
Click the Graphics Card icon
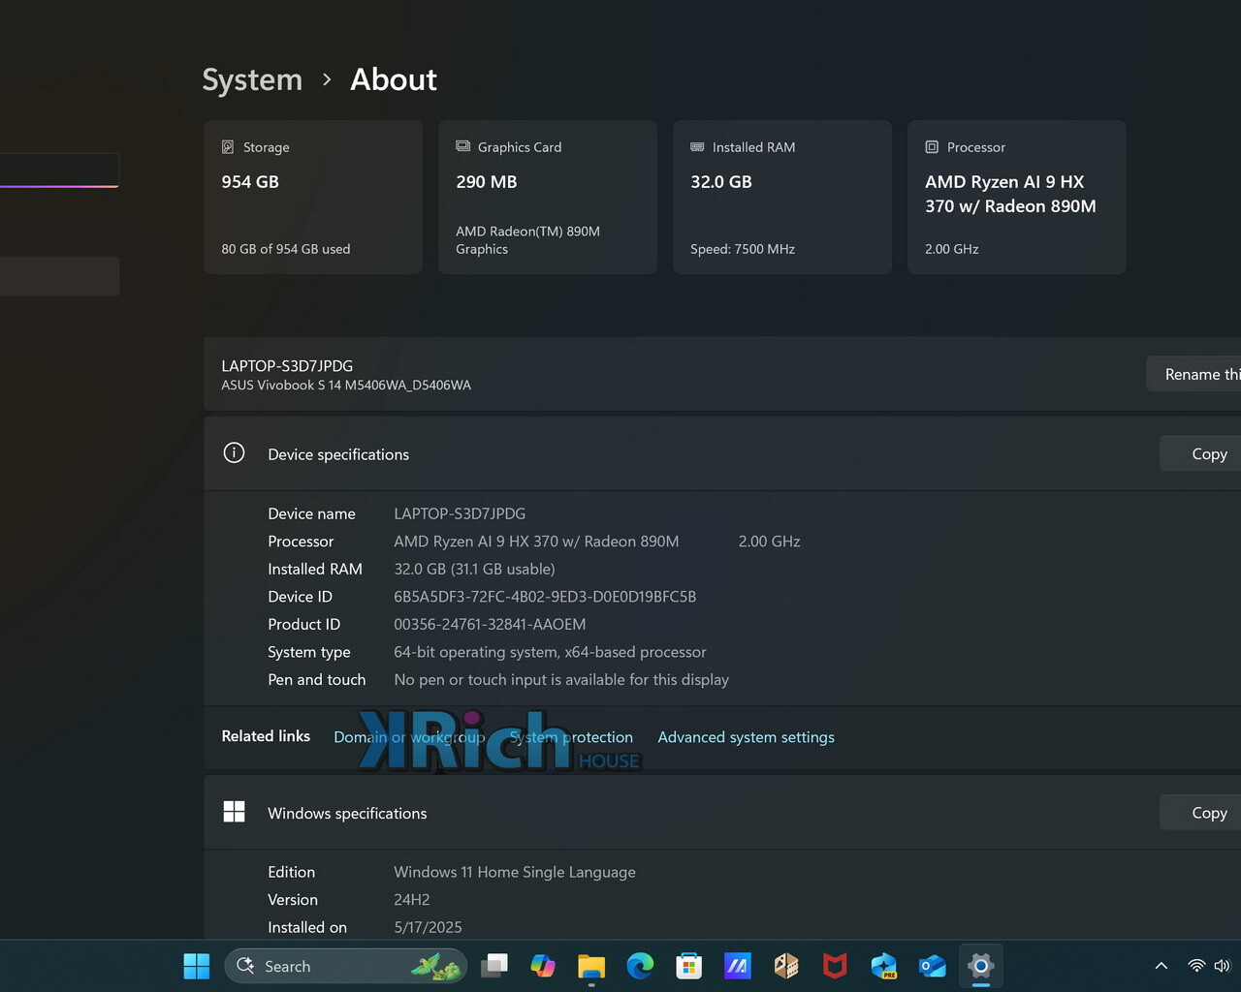click(x=462, y=146)
